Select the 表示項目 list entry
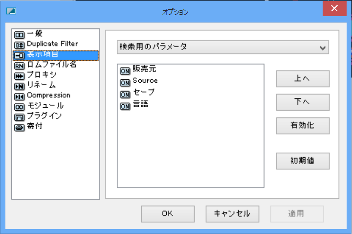Image resolution: width=352 pixels, height=234 pixels. 56,55
